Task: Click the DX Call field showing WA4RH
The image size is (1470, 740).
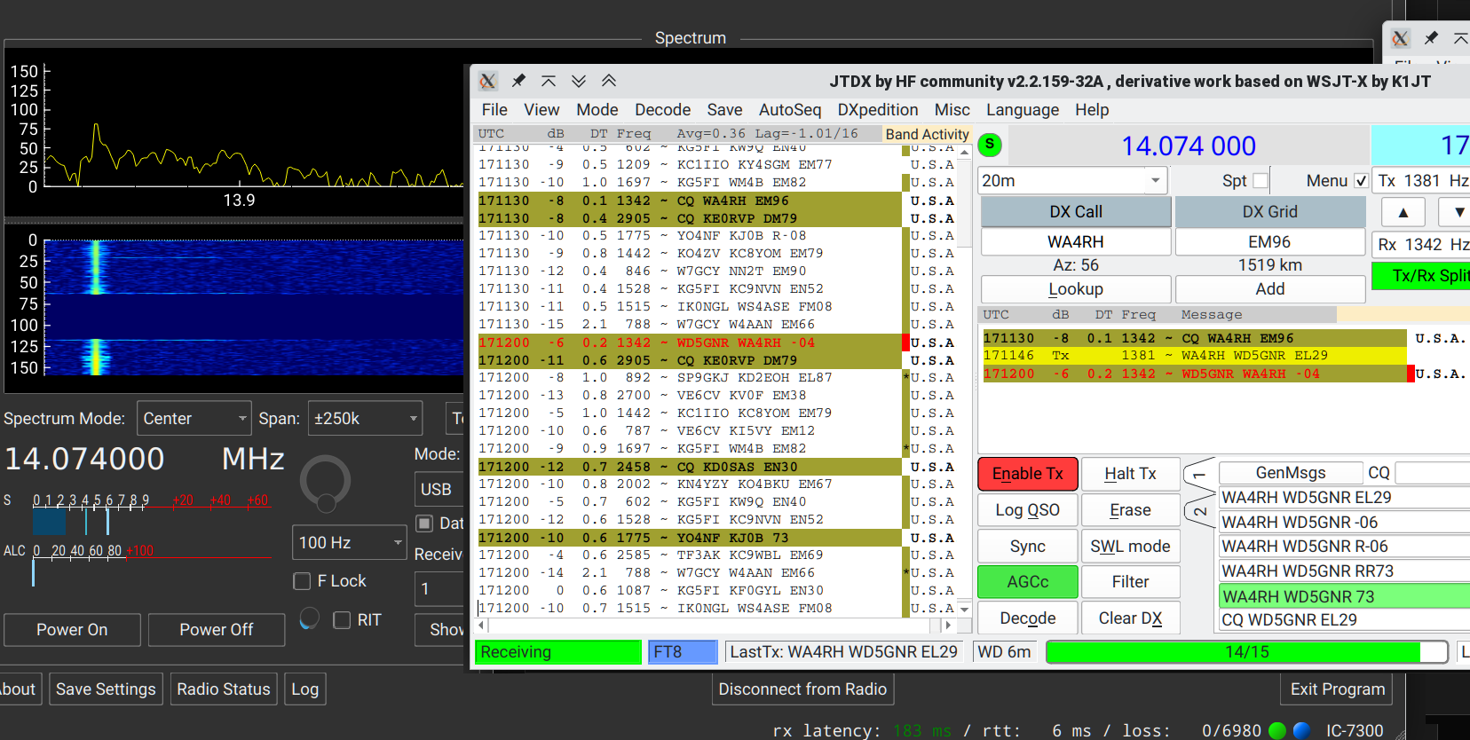Action: click(1075, 242)
